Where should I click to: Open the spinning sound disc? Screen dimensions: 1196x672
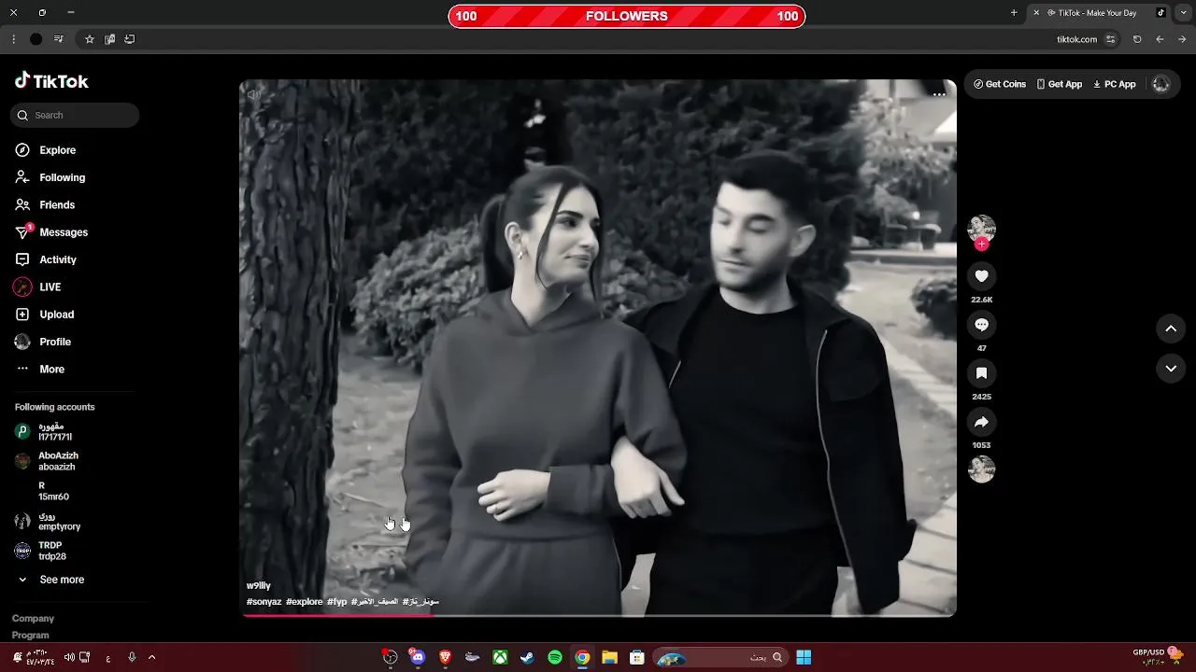tap(981, 469)
